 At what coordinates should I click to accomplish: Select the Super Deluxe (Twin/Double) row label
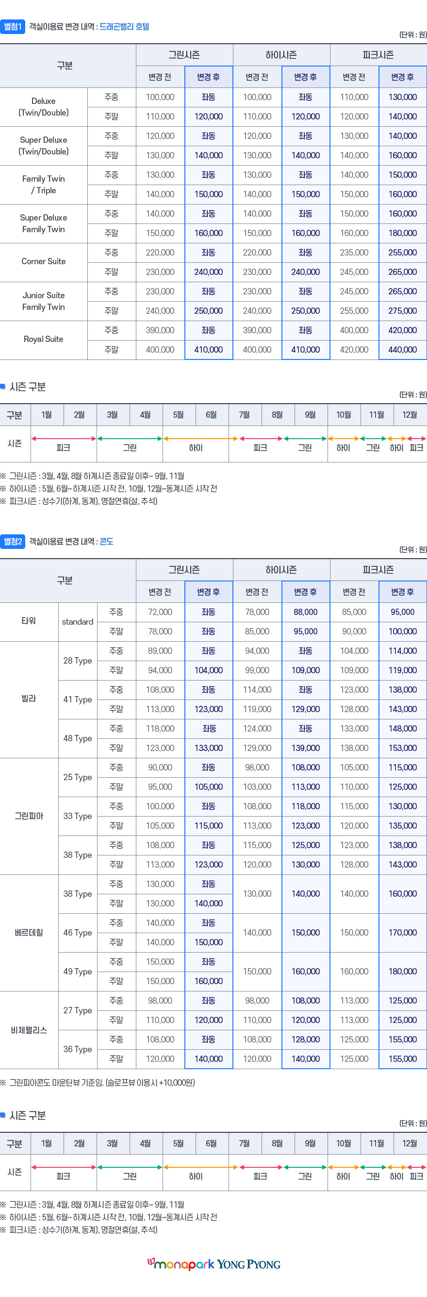point(44,146)
